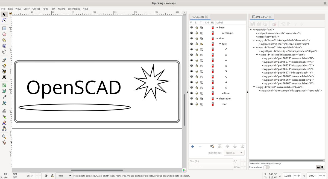This screenshot has height=179, width=328.
Task: Select the Rectangle tool
Action: [x=4, y=28]
